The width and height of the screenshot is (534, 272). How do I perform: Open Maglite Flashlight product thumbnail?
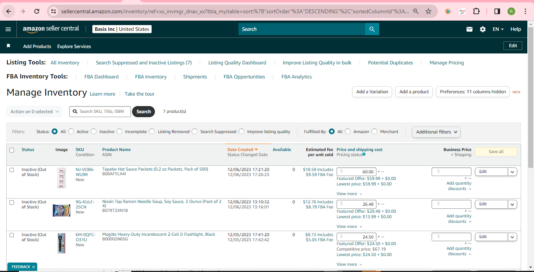61,243
